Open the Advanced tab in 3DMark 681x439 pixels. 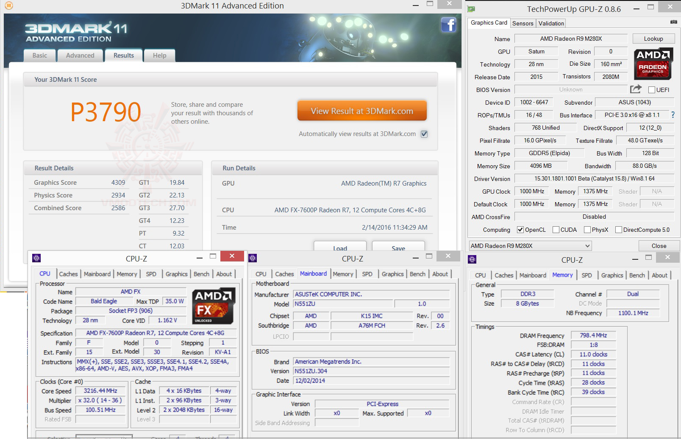80,56
